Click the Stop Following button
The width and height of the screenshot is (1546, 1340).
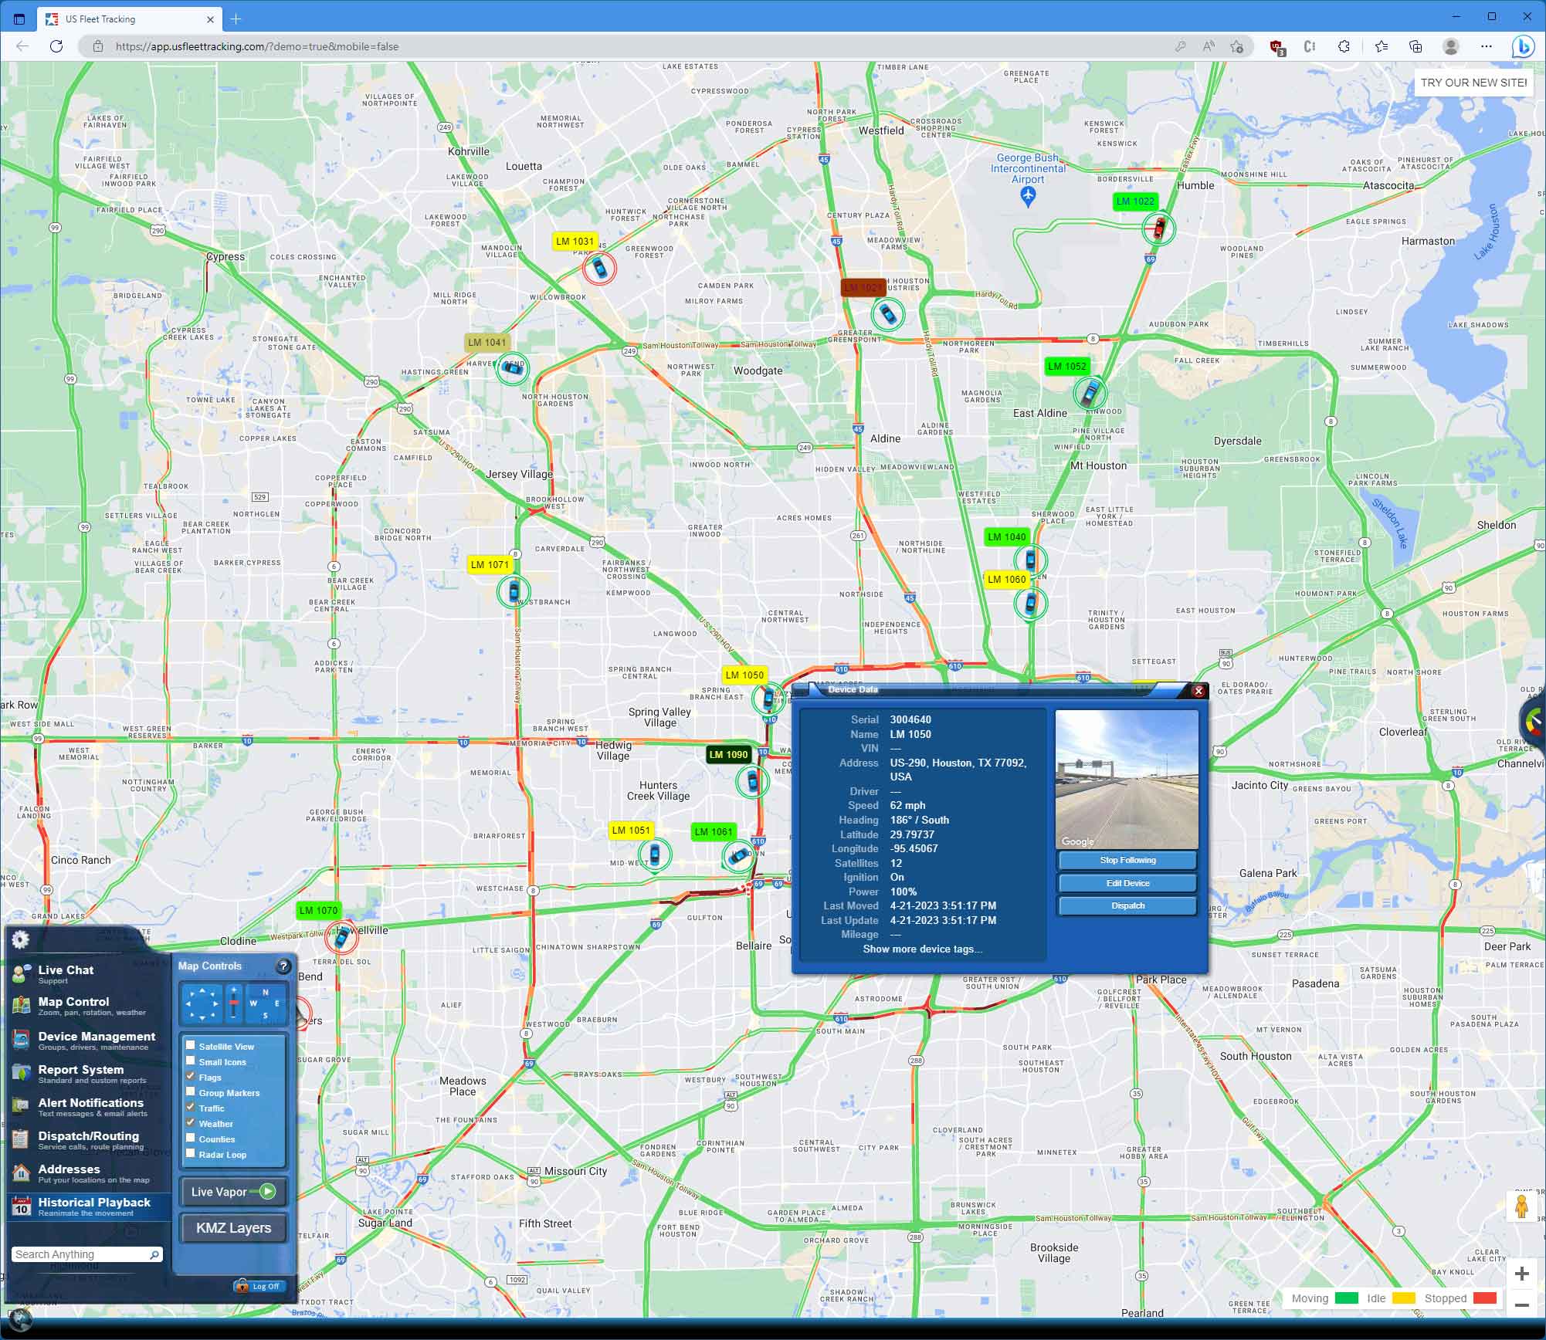tap(1127, 860)
